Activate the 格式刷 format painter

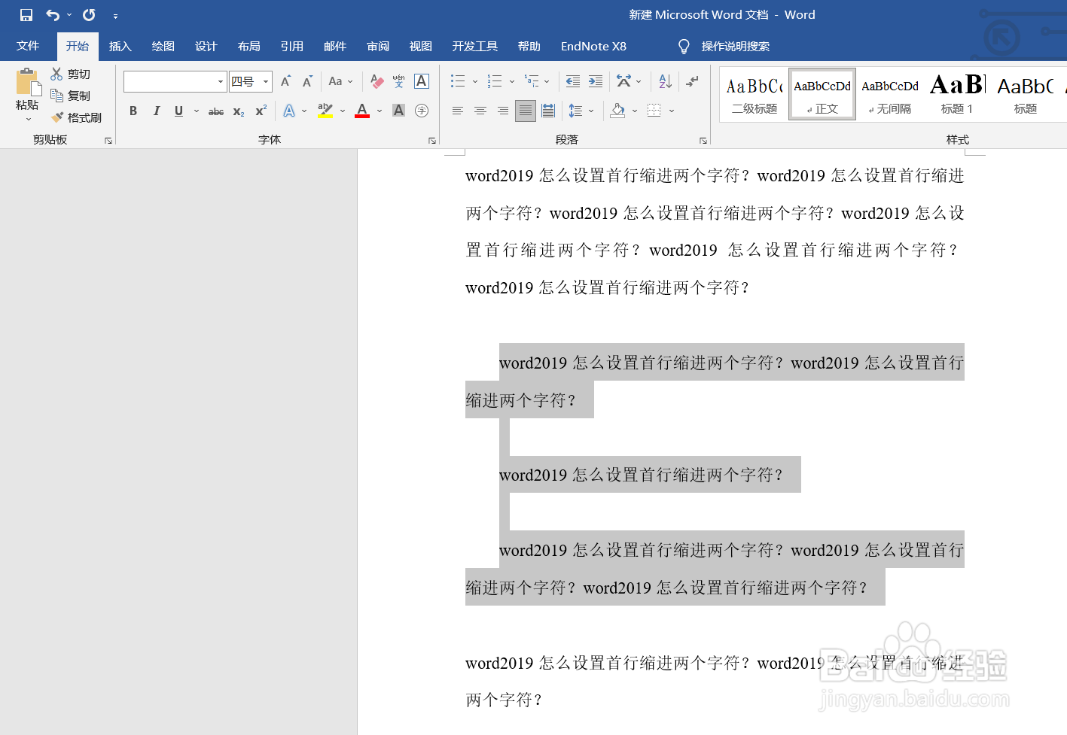(x=76, y=117)
